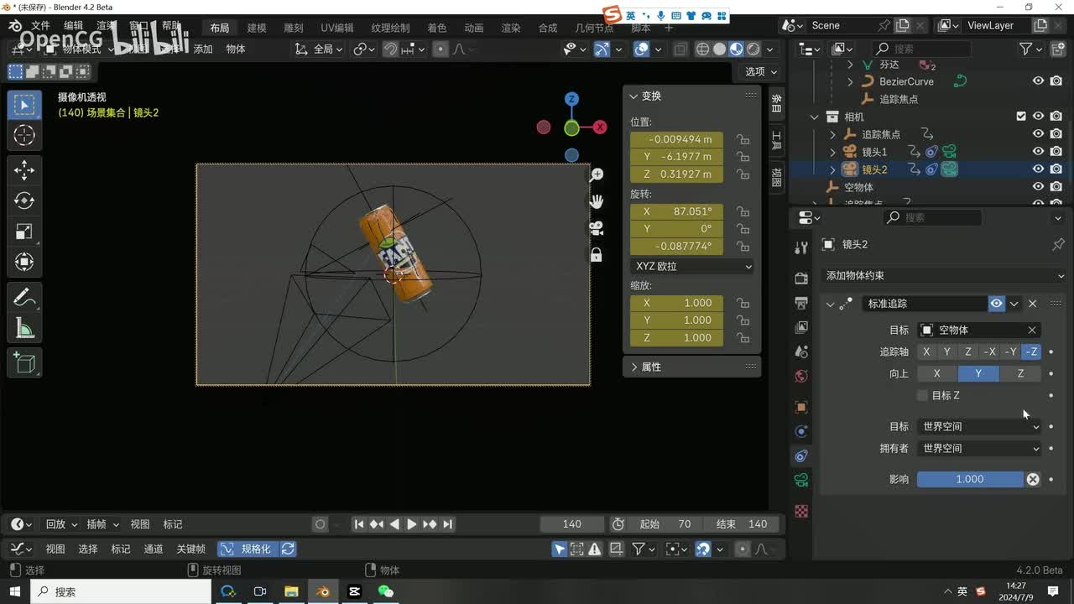Screen dimensions: 1074x604
Task: Select the Move tool in left toolbar
Action: (24, 170)
